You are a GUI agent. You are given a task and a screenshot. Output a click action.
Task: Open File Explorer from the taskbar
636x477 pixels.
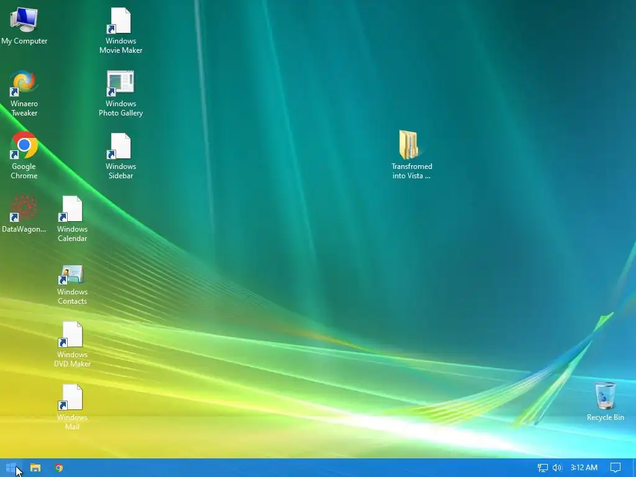pyautogui.click(x=35, y=468)
